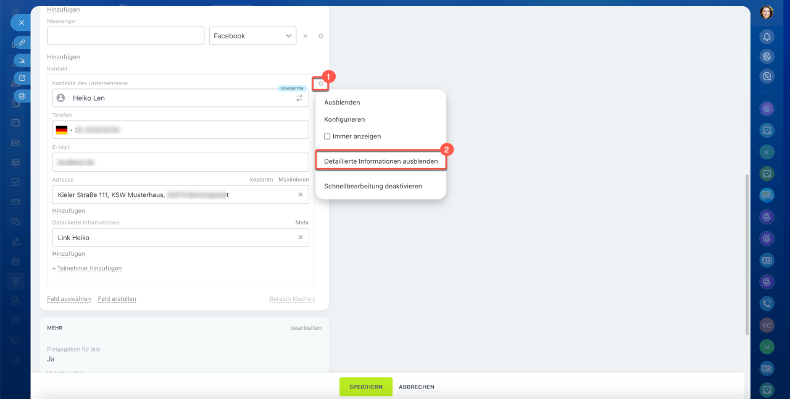Click the gear icon next to Facebook messenger
This screenshot has height=399, width=790.
click(321, 36)
